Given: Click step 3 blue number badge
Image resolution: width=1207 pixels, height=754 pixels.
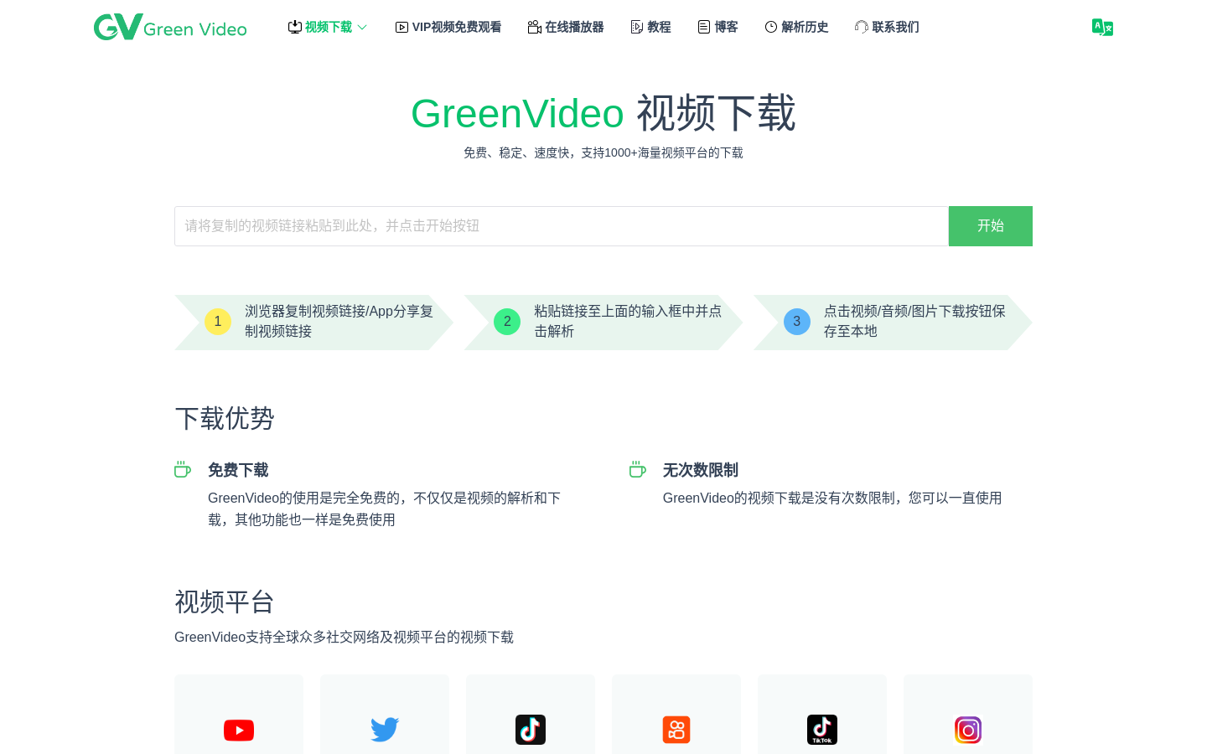Looking at the screenshot, I should coord(797,322).
